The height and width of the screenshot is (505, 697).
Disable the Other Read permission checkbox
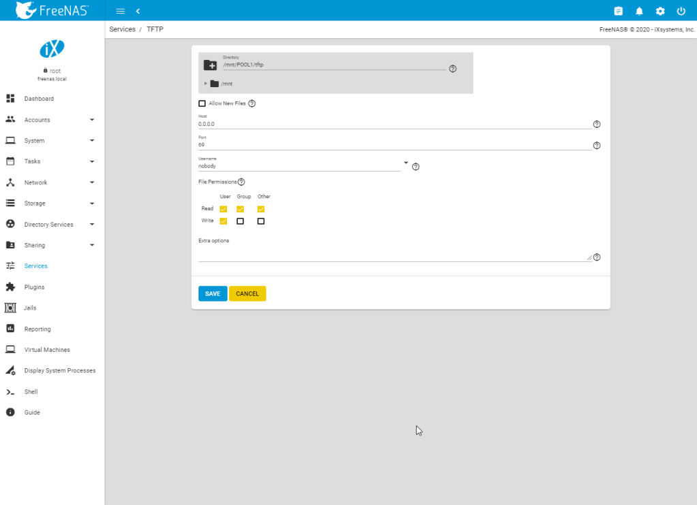(x=261, y=209)
